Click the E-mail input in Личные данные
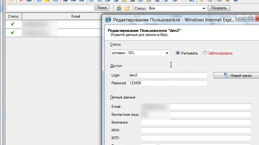 click(196, 106)
